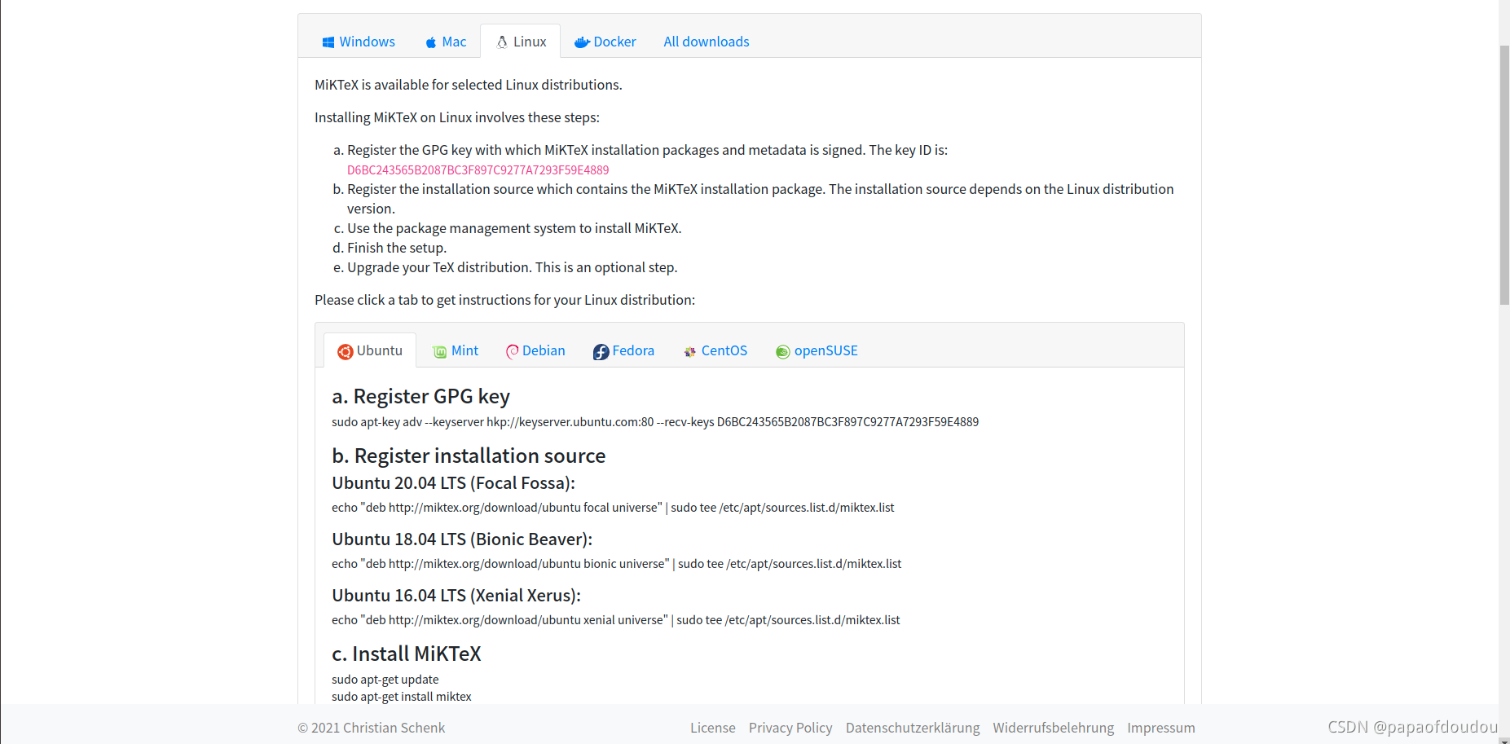This screenshot has width=1510, height=744.
Task: Click the penguin icon beside Linux
Action: point(502,42)
